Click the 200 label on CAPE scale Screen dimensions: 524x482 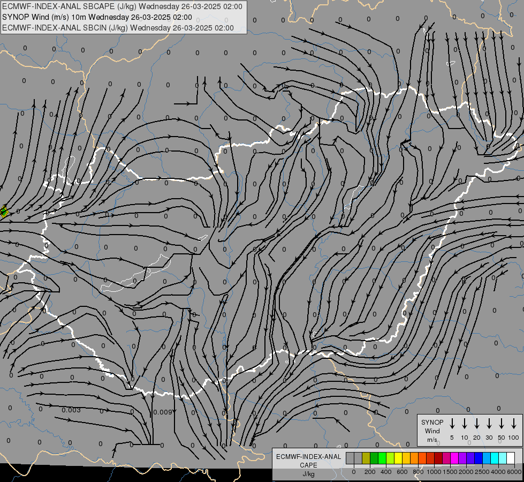tap(370, 472)
